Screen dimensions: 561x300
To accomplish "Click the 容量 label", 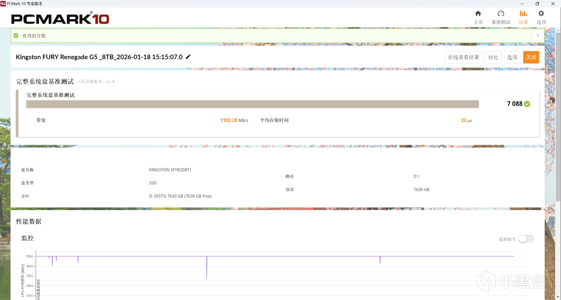I will [x=290, y=189].
